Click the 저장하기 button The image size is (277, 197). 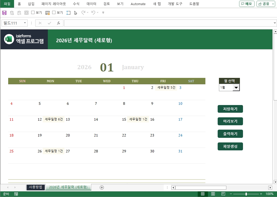[230, 109]
